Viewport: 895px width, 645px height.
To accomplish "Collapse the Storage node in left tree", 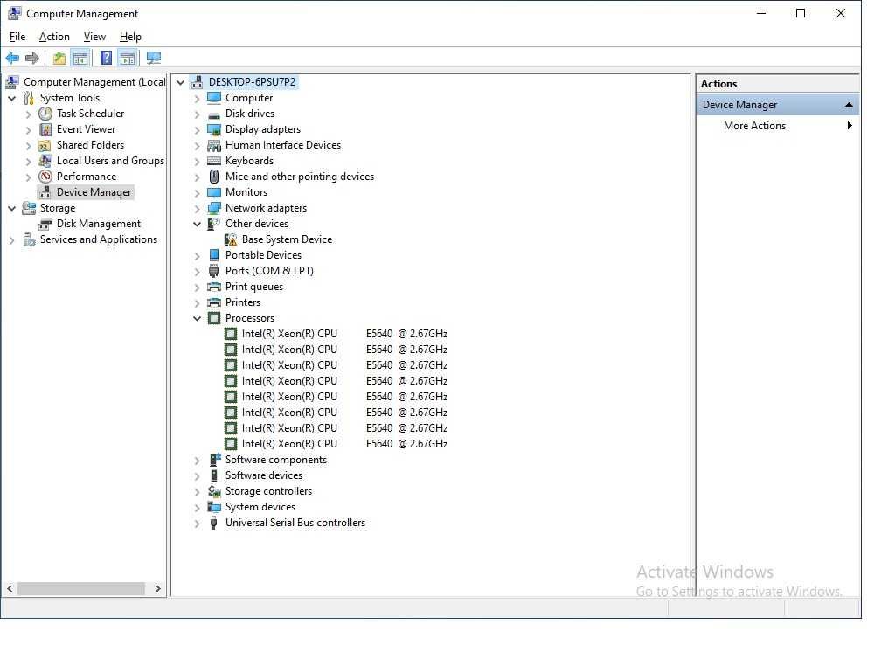I will pos(12,208).
